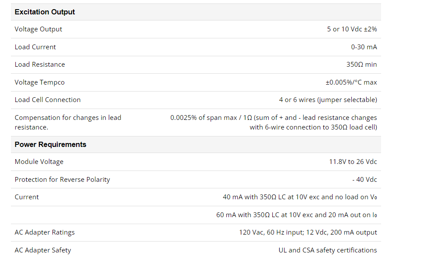Image resolution: width=437 pixels, height=259 pixels.
Task: Click the 4 or 6 wires jumper selectable text
Action: click(x=328, y=100)
